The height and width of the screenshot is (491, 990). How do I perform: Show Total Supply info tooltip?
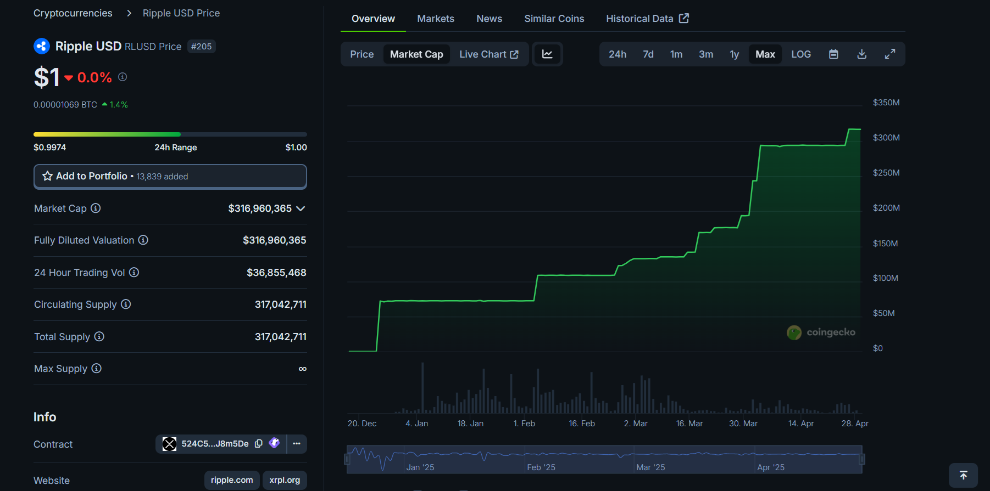coord(99,336)
